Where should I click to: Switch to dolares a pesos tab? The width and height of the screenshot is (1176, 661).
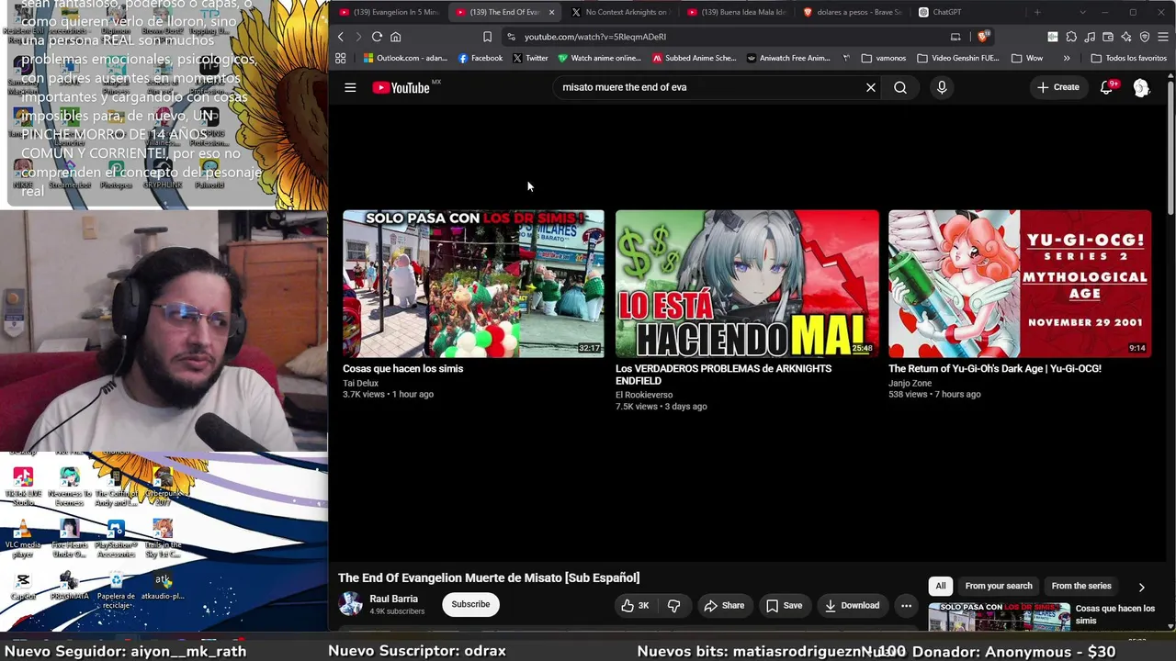click(853, 12)
